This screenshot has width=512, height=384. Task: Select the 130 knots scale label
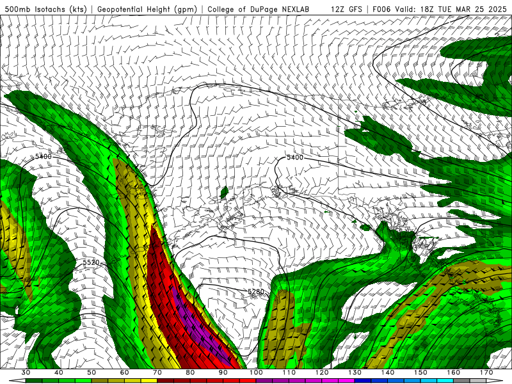click(x=355, y=372)
